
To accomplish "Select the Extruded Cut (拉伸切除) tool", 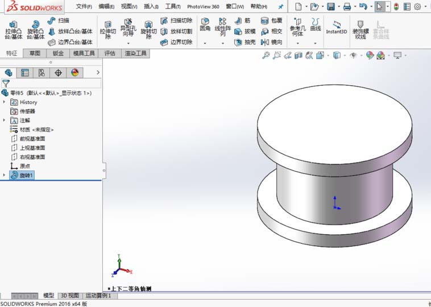I will pyautogui.click(x=108, y=30).
